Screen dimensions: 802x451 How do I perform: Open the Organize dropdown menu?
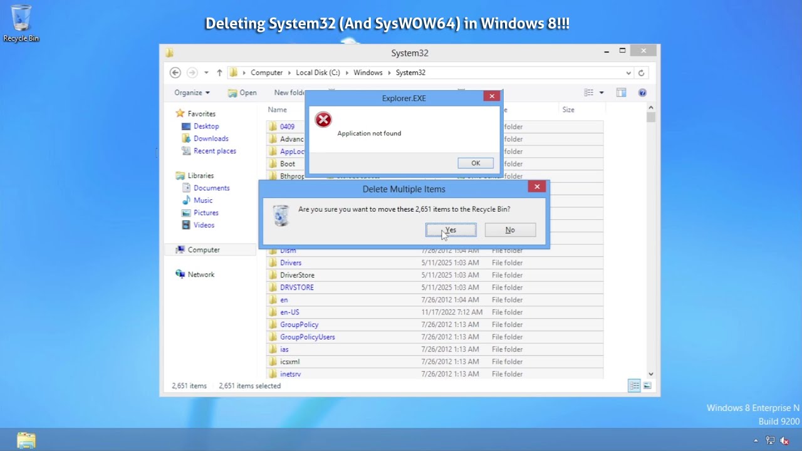tap(192, 93)
